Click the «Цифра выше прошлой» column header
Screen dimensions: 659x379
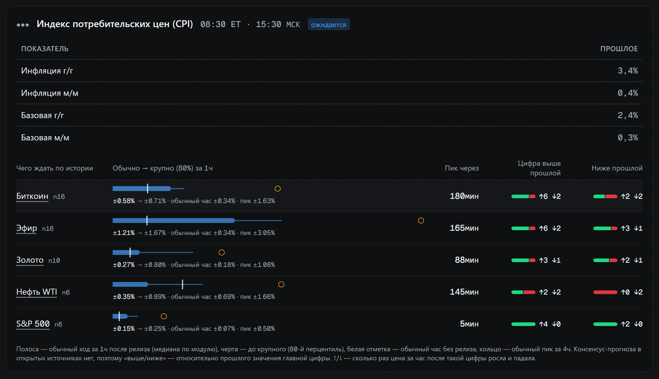coord(539,168)
